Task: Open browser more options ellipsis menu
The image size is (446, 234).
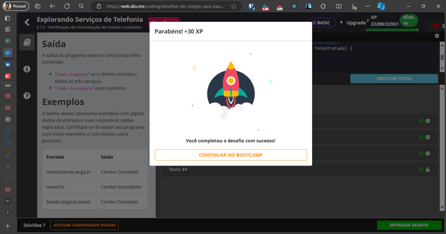Action: 367,6
